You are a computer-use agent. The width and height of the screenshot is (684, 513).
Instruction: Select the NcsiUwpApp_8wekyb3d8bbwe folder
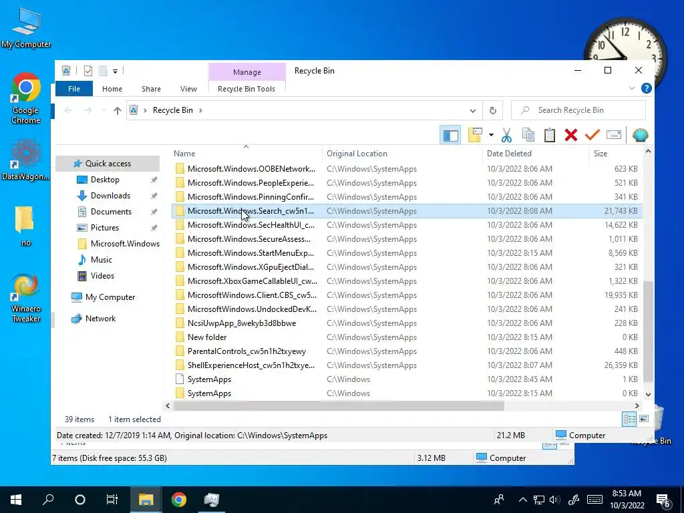point(407,323)
